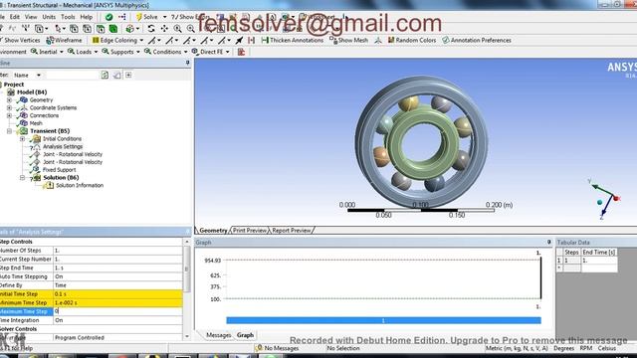Open the Units menu
This screenshot has height=358, width=637.
[49, 17]
